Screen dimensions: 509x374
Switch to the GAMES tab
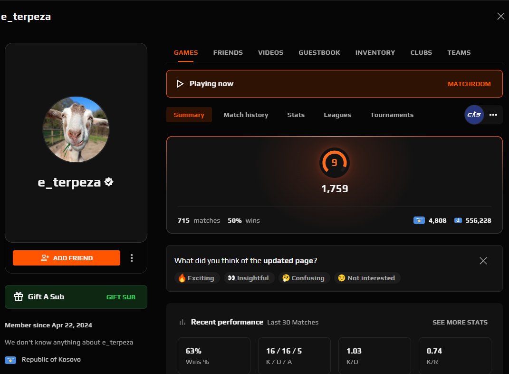pyautogui.click(x=186, y=53)
